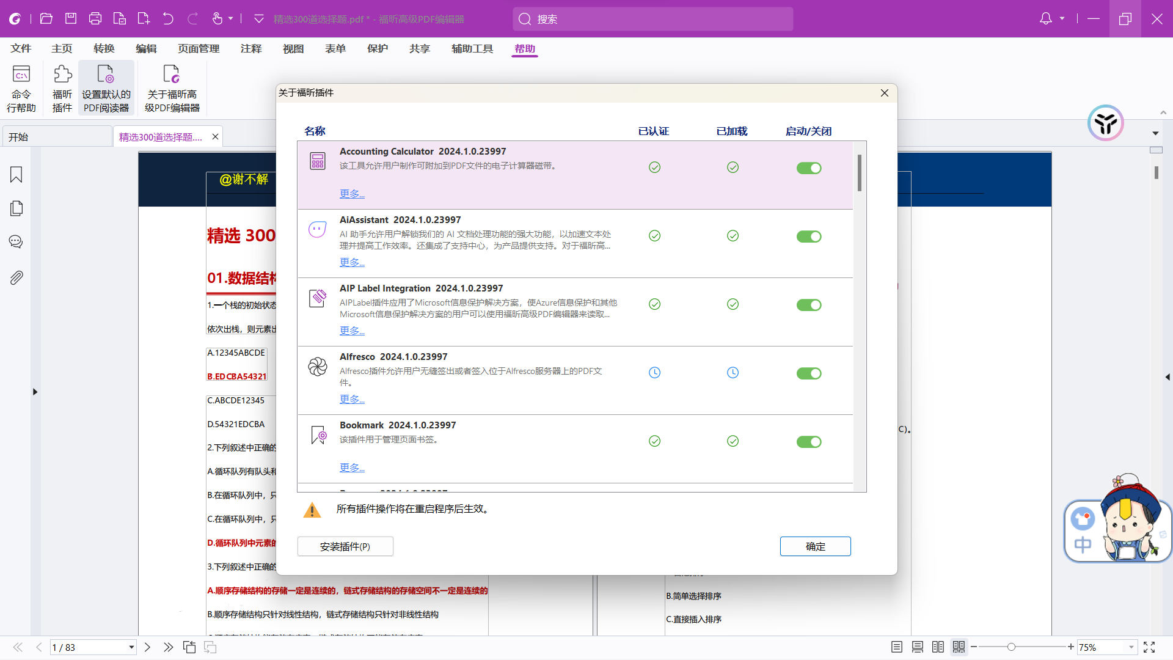
Task: Switch to 转换 ribbon tab
Action: (x=104, y=48)
